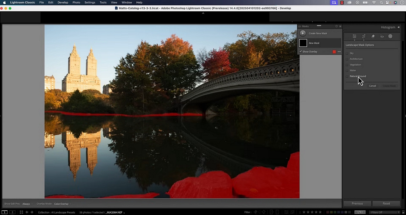Click the Collection : AI Landscape Presets text

click(57, 212)
